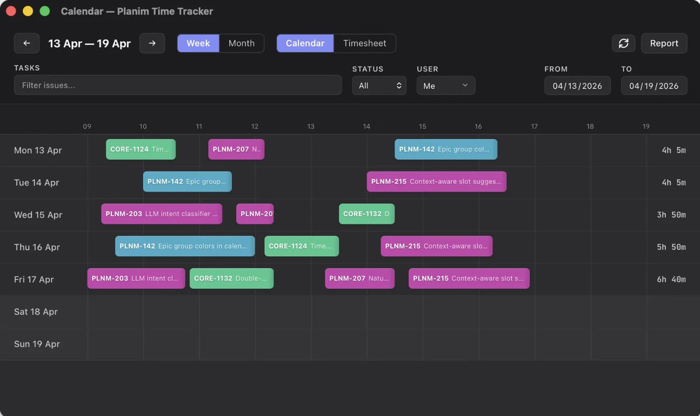Open Wednesday's PLNM-207 entry
The width and height of the screenshot is (700, 416).
(x=255, y=214)
